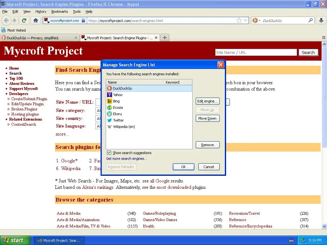Select the Bing search engine row
This screenshot has width=327, height=245.
pyautogui.click(x=149, y=101)
